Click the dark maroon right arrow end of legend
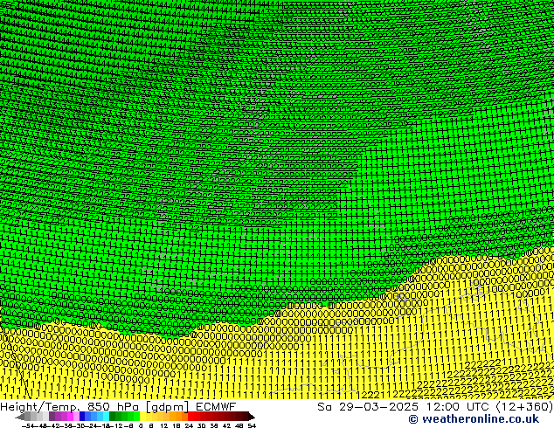The height and width of the screenshot is (428, 554). (x=252, y=417)
